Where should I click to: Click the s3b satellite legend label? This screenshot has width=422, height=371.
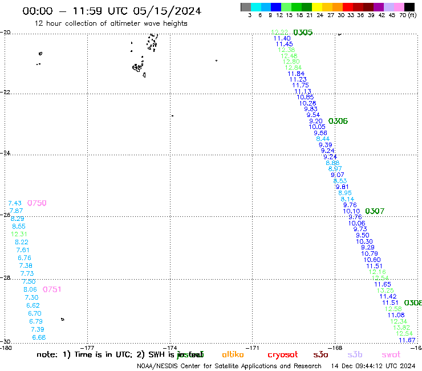[355, 354]
